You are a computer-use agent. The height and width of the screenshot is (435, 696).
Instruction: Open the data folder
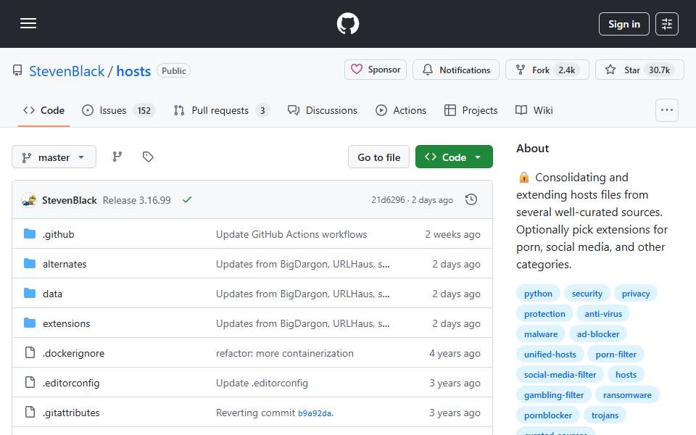[x=52, y=294]
